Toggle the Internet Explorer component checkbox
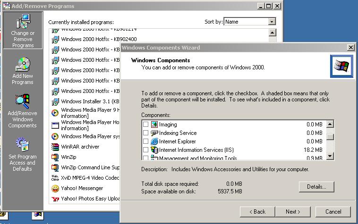Screen dimensions: 358x224 point(146,141)
